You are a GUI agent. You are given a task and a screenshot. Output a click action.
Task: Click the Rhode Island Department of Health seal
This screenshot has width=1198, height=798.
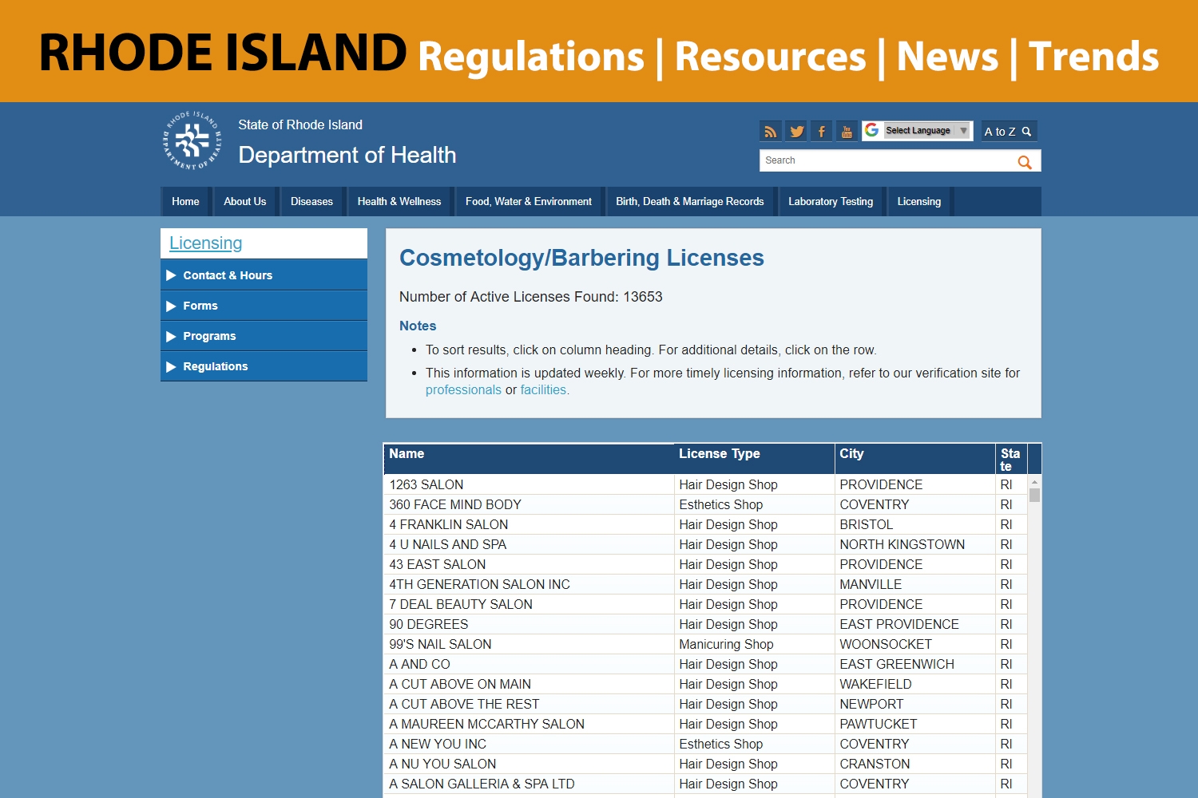192,140
